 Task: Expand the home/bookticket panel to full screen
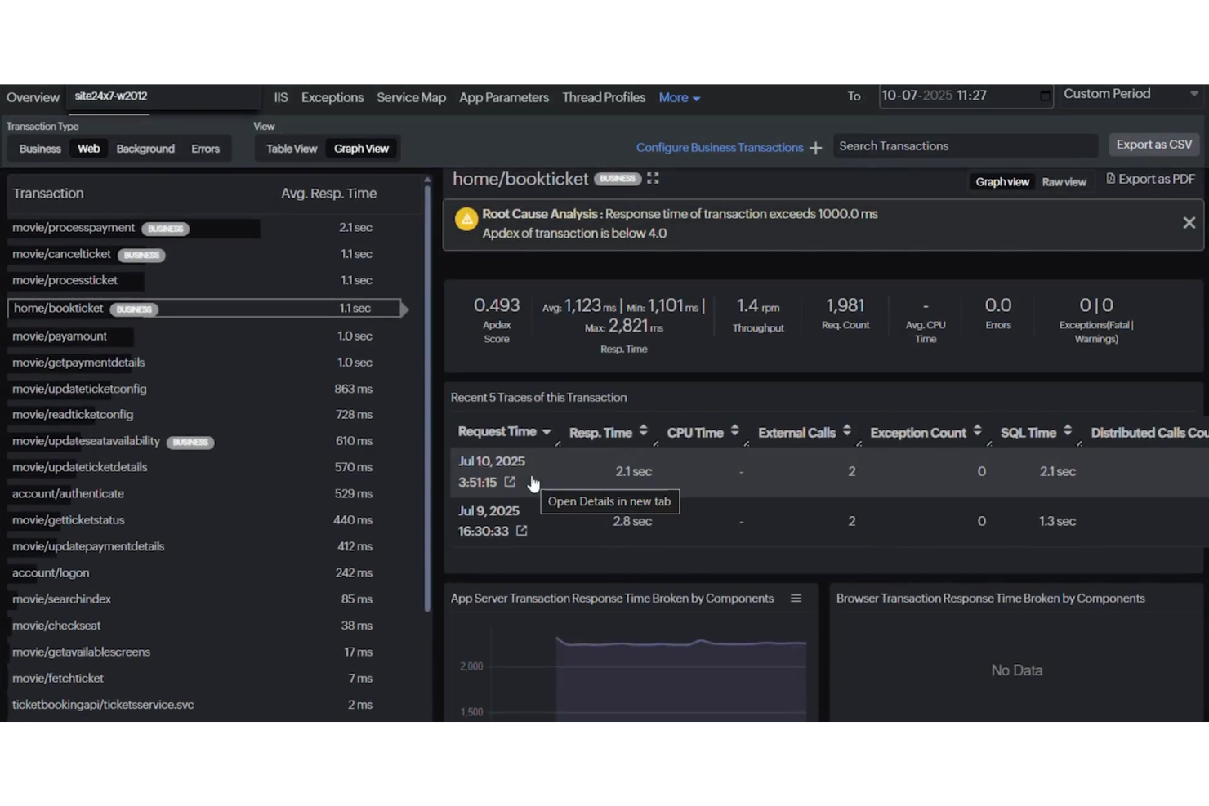point(653,178)
